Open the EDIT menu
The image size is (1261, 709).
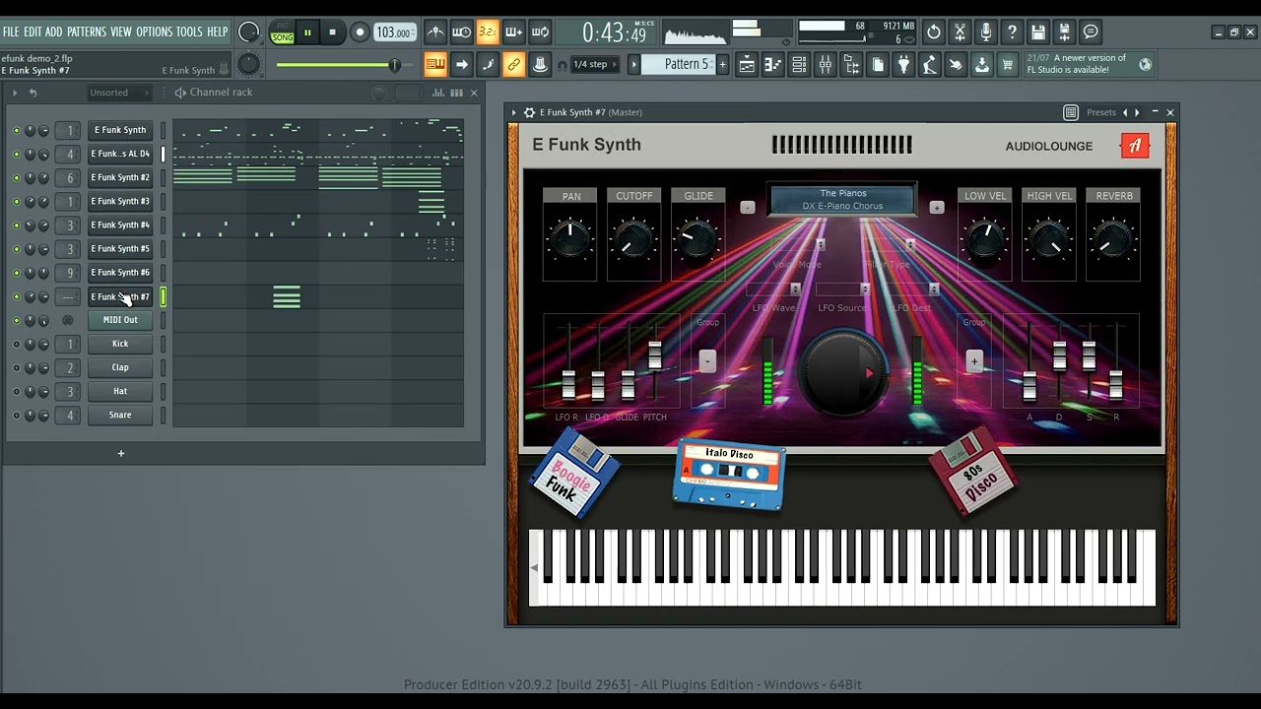[x=33, y=32]
